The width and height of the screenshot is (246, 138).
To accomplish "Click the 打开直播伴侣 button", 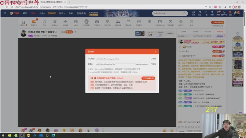I will [148, 78].
